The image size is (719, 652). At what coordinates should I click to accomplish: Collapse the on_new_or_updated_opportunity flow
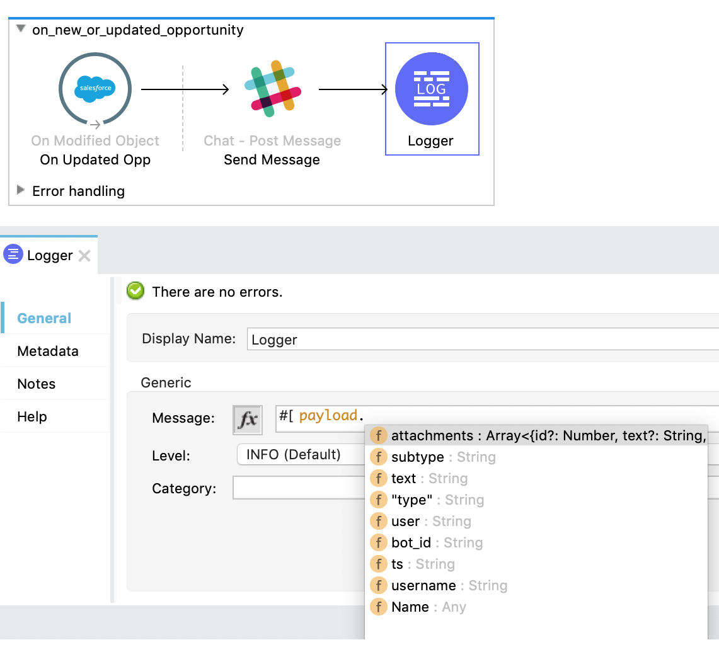point(20,29)
